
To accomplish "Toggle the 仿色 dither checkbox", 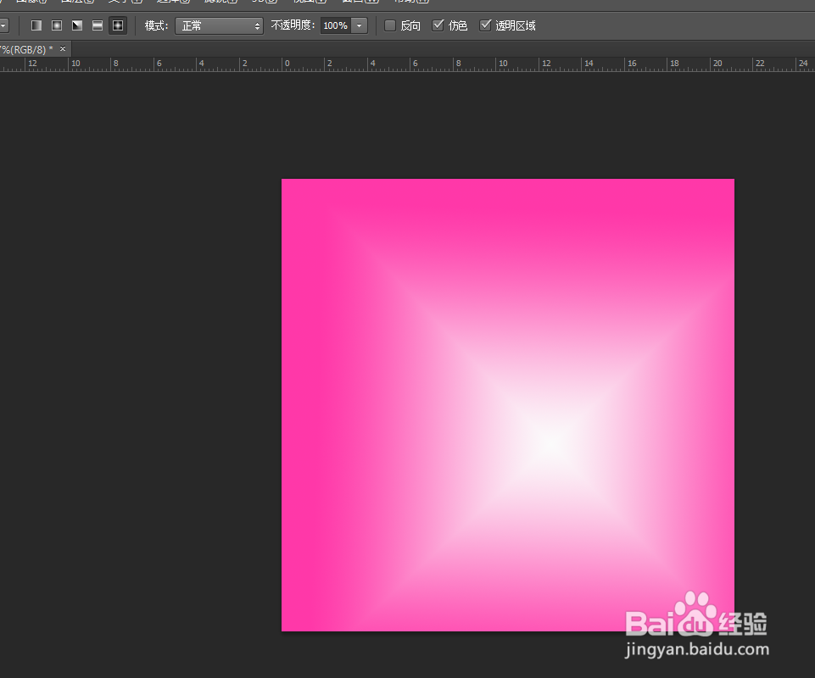I will (438, 25).
